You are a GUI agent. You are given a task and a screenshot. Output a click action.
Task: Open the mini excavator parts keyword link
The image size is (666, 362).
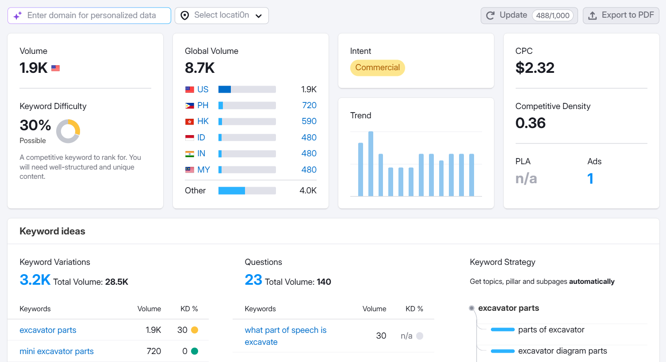(x=56, y=351)
